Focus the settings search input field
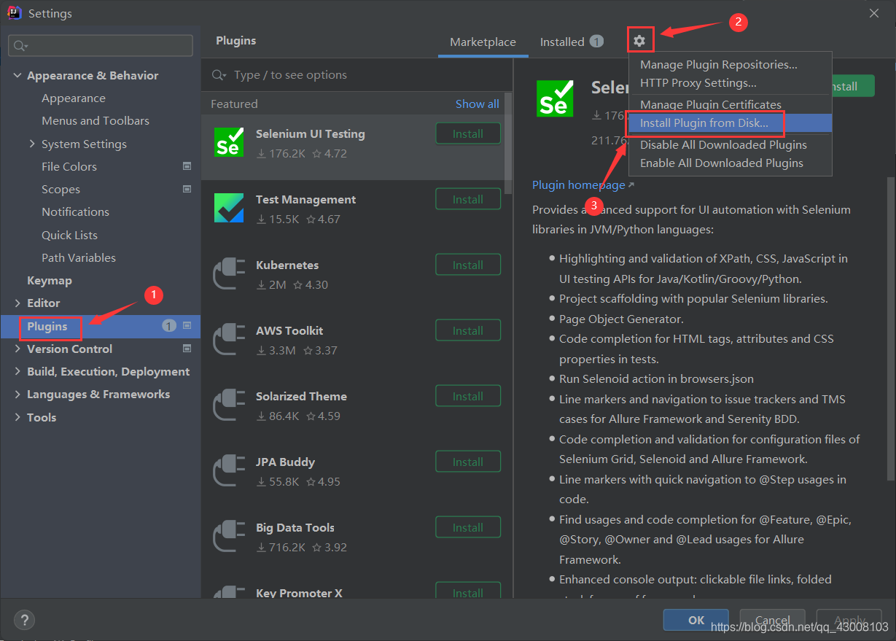 point(101,45)
